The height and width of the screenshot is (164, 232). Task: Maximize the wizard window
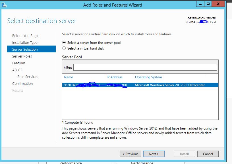click(x=208, y=4)
